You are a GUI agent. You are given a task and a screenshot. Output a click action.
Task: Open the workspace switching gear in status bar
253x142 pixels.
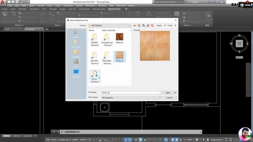[197, 140]
